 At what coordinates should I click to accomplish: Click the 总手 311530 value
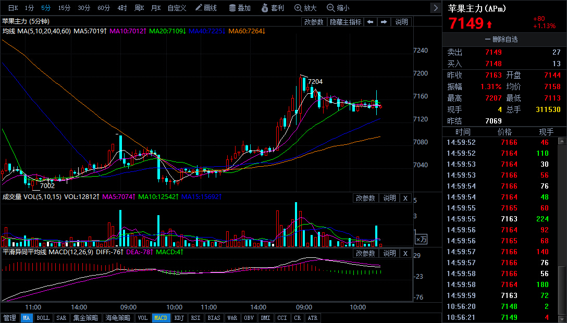point(548,109)
